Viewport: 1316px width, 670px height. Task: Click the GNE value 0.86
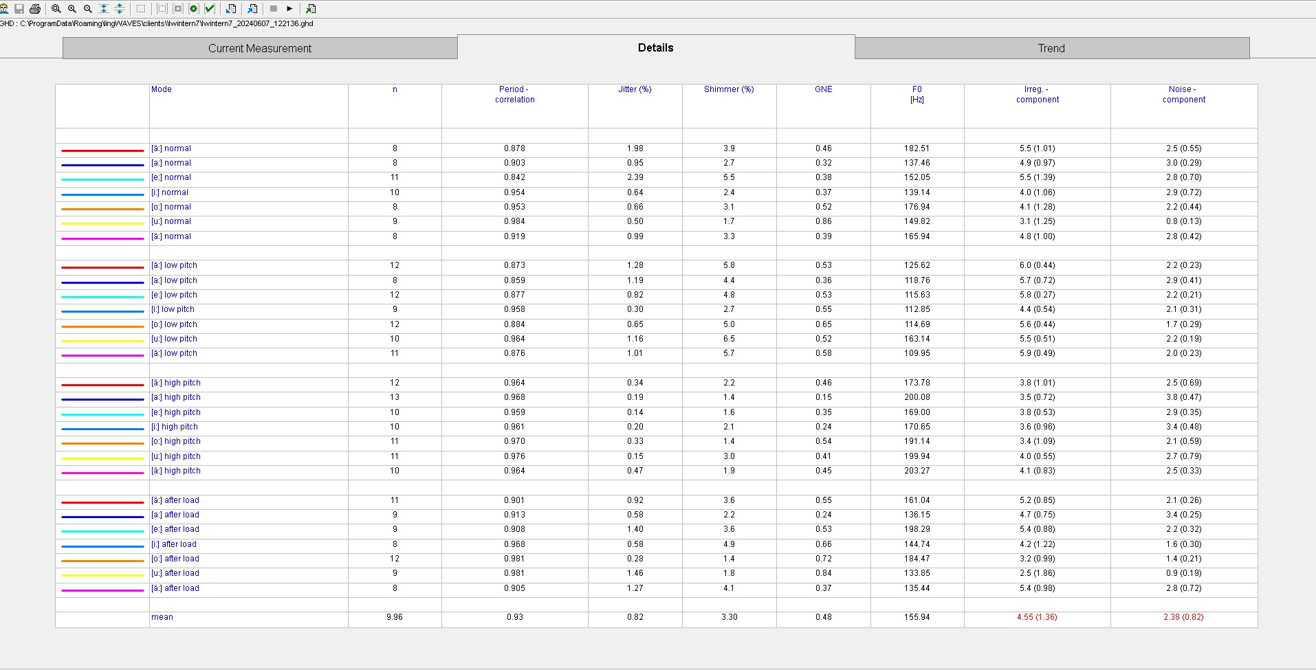point(824,221)
